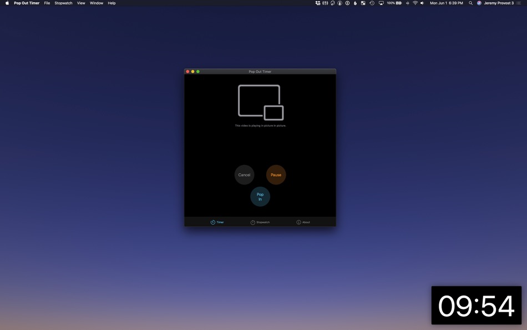
Task: Open Notification Center list icon
Action: click(519, 3)
